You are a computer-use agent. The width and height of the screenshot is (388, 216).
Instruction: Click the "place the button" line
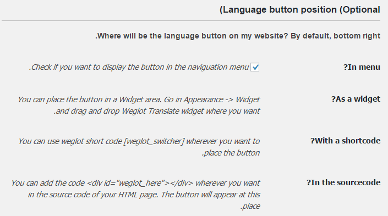point(231,153)
